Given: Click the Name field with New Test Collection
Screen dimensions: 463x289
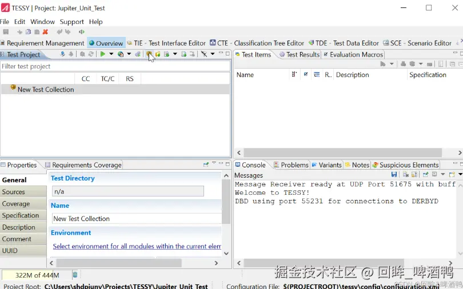Looking at the screenshot, I should point(137,219).
